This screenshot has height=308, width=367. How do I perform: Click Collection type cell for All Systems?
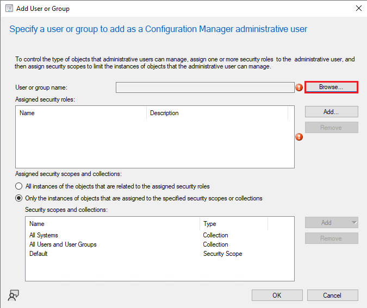[215, 235]
